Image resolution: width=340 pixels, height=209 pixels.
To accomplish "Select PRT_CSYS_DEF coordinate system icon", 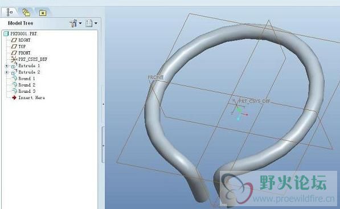I will coord(14,59).
